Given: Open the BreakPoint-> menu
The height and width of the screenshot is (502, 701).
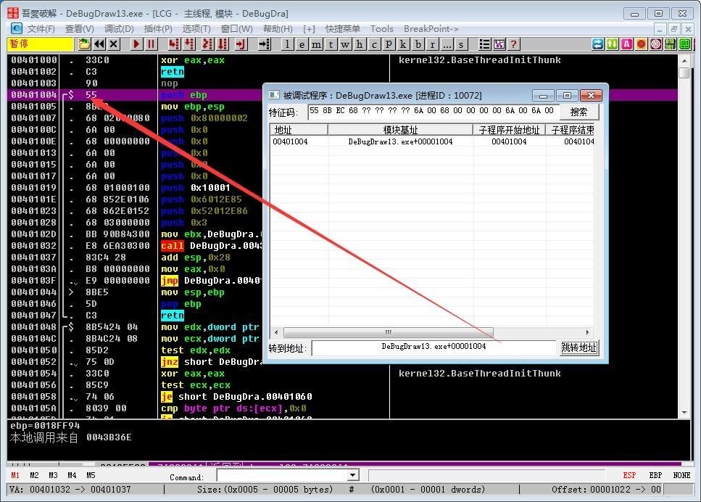Looking at the screenshot, I should pyautogui.click(x=431, y=28).
